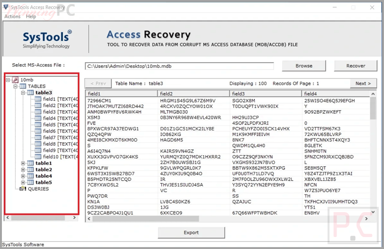Click cell SGO2X8M in field3
This screenshot has width=384, height=249.
pyautogui.click(x=244, y=101)
